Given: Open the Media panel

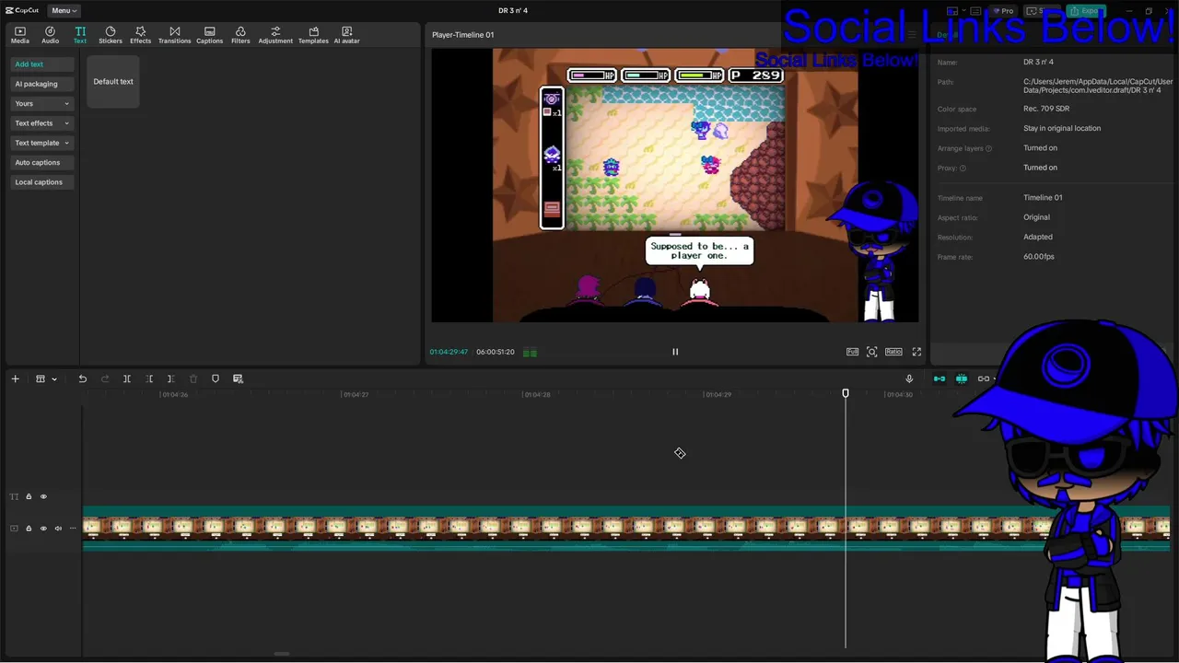Looking at the screenshot, I should [x=19, y=35].
